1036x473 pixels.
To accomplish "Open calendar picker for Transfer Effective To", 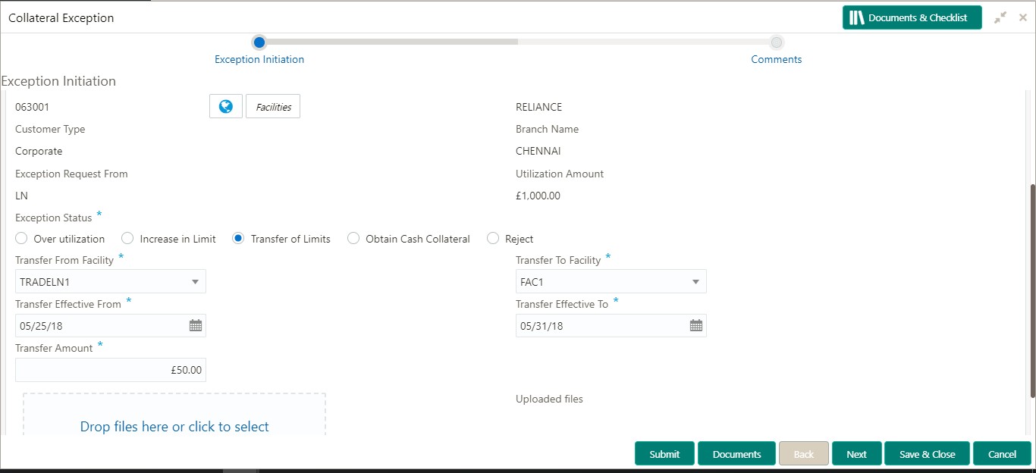I will pos(696,326).
